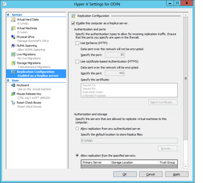Uncheck Enable this computer as a Replica server
Viewport: 203px width, 183px height.
73,23
